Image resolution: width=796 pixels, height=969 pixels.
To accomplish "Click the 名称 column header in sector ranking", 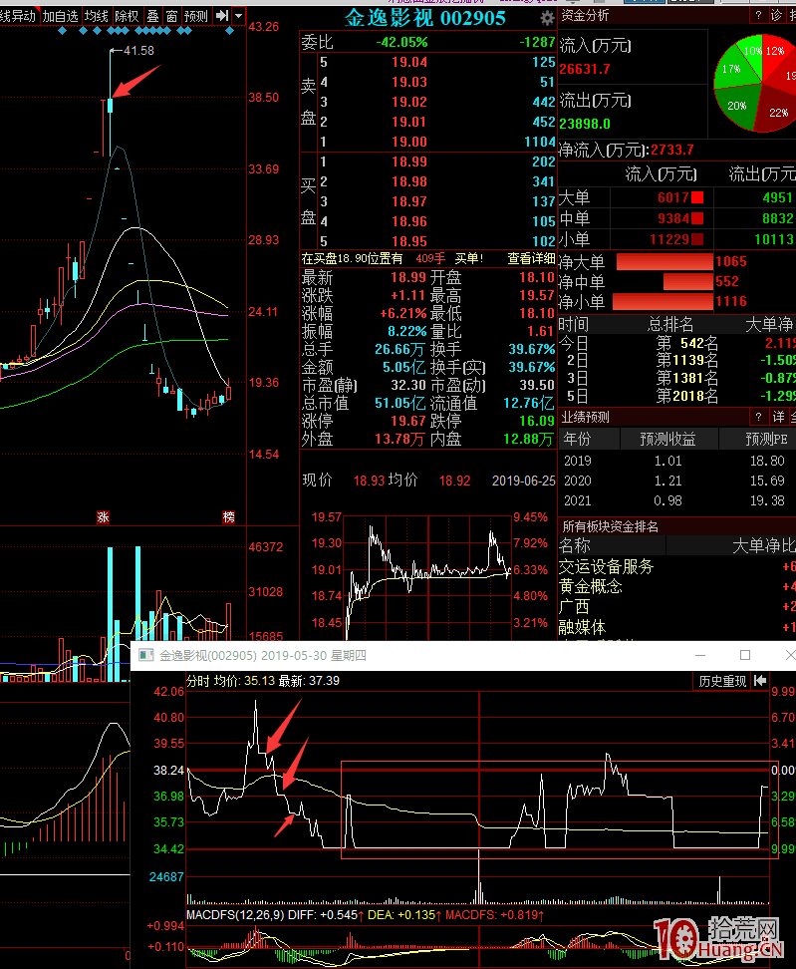I will pos(574,545).
